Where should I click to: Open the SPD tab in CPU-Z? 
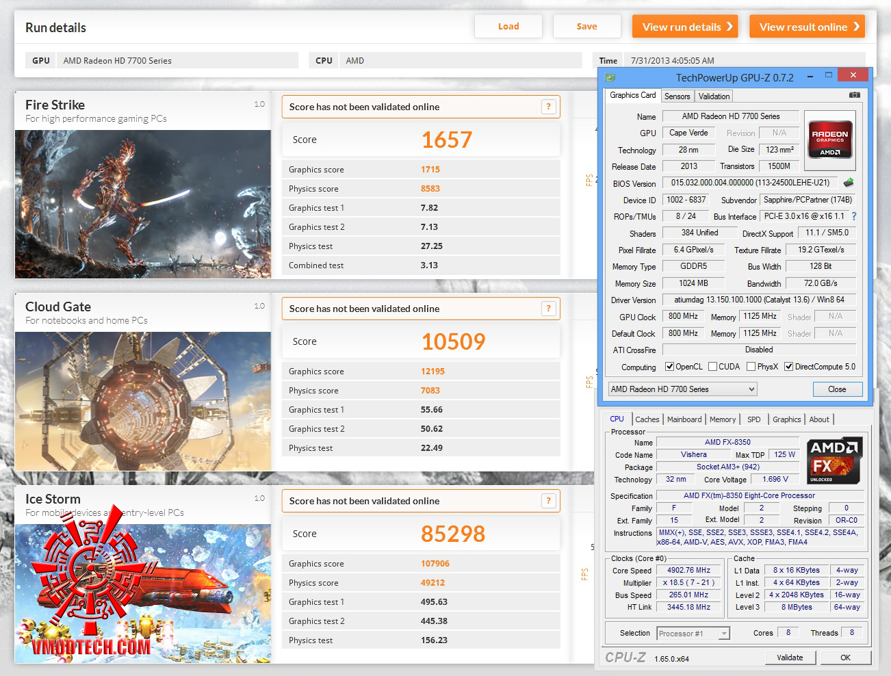(754, 419)
